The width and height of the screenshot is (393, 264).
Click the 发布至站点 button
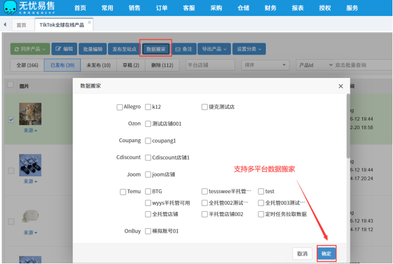pos(124,49)
